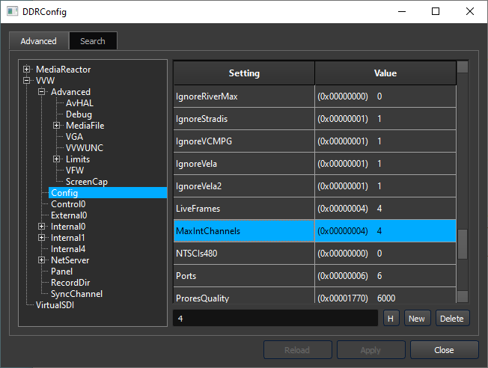Select the NetServer tree item
Viewport: 488px width, 368px height.
(x=70, y=260)
